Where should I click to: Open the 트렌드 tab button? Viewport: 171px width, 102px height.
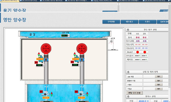coord(147,22)
